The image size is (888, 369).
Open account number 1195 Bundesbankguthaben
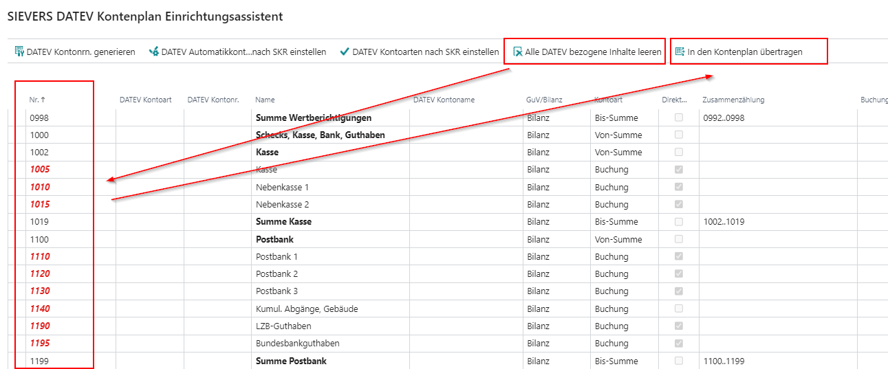click(40, 343)
